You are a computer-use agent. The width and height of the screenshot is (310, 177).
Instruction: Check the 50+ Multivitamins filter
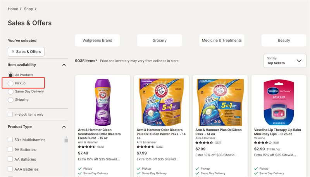(10, 140)
